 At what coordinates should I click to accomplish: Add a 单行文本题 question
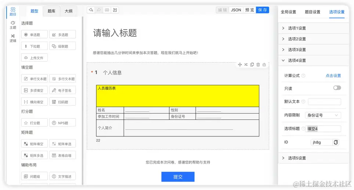click(35, 79)
